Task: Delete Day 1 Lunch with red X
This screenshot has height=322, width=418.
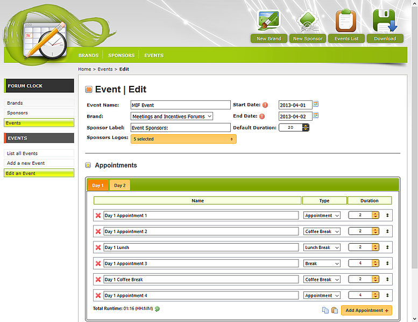Action: 98,247
